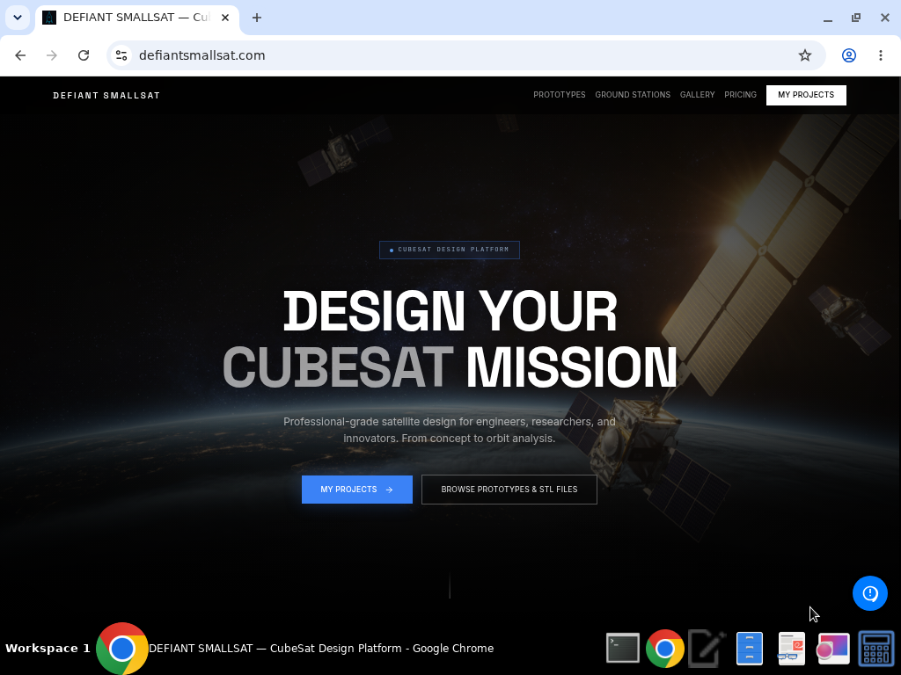Open new tab with plus icon
Image resolution: width=901 pixels, height=675 pixels.
pyautogui.click(x=257, y=18)
